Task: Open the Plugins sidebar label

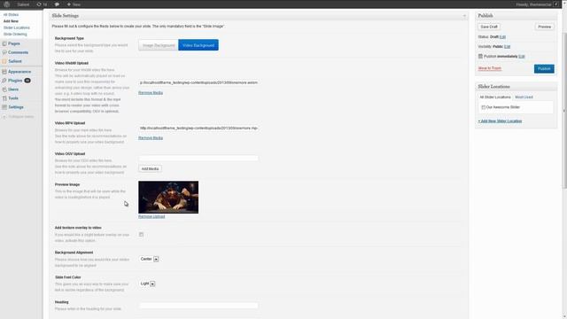Action: [15, 81]
